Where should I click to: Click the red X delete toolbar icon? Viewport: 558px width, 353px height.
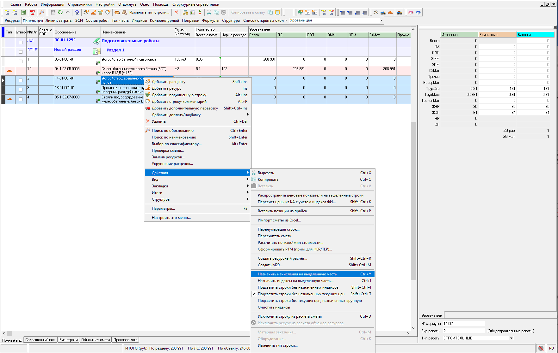176,12
